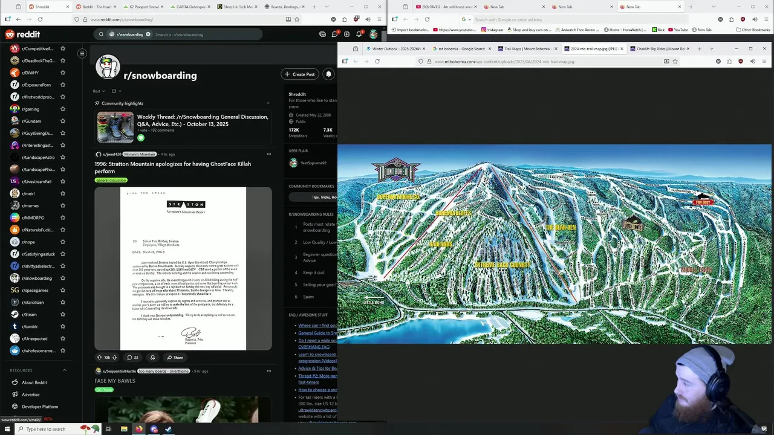Switch to Winter Outlook 2025-2026 tab

[396, 48]
